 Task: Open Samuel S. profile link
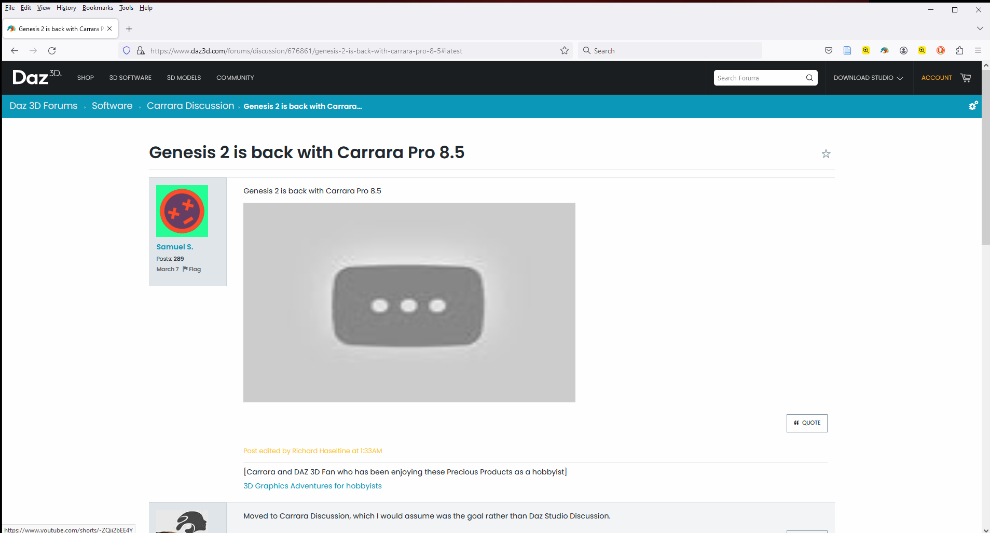point(175,247)
